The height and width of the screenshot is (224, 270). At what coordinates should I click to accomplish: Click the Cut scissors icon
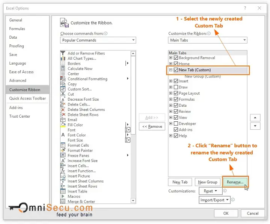63,94
